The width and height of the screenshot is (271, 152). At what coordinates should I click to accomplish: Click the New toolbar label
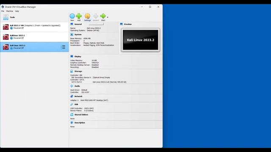pyautogui.click(x=72, y=20)
